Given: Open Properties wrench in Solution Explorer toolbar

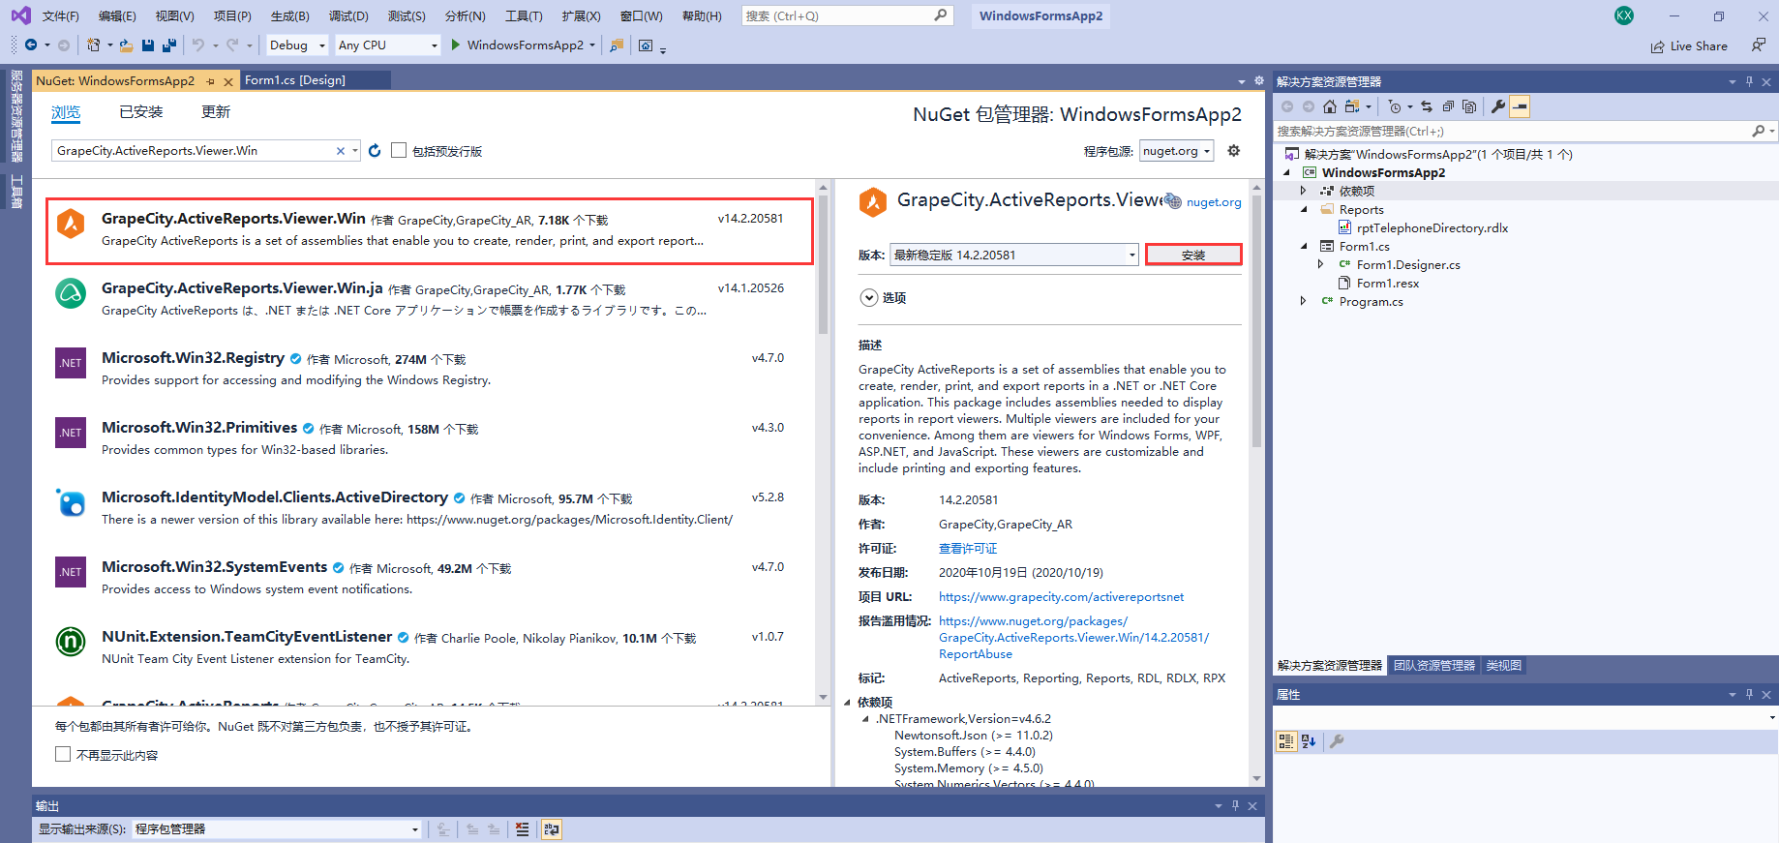Looking at the screenshot, I should coord(1498,106).
